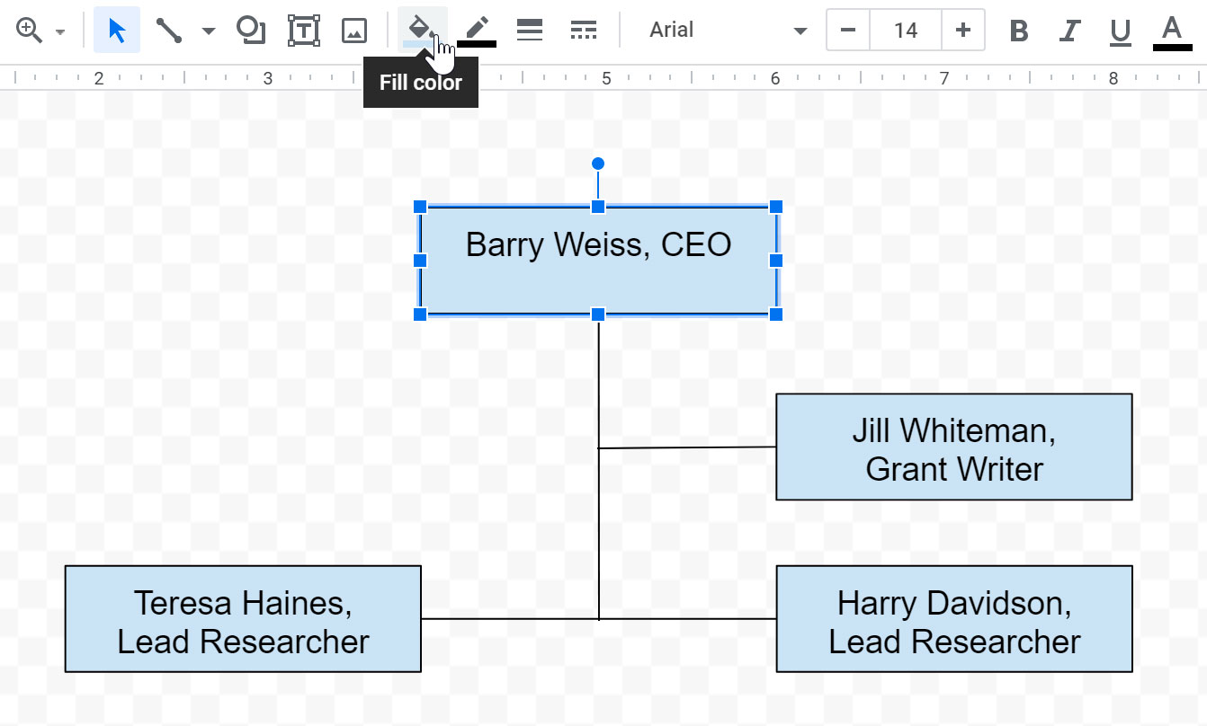The width and height of the screenshot is (1207, 726).
Task: Open the Border weight options
Action: coord(530,31)
